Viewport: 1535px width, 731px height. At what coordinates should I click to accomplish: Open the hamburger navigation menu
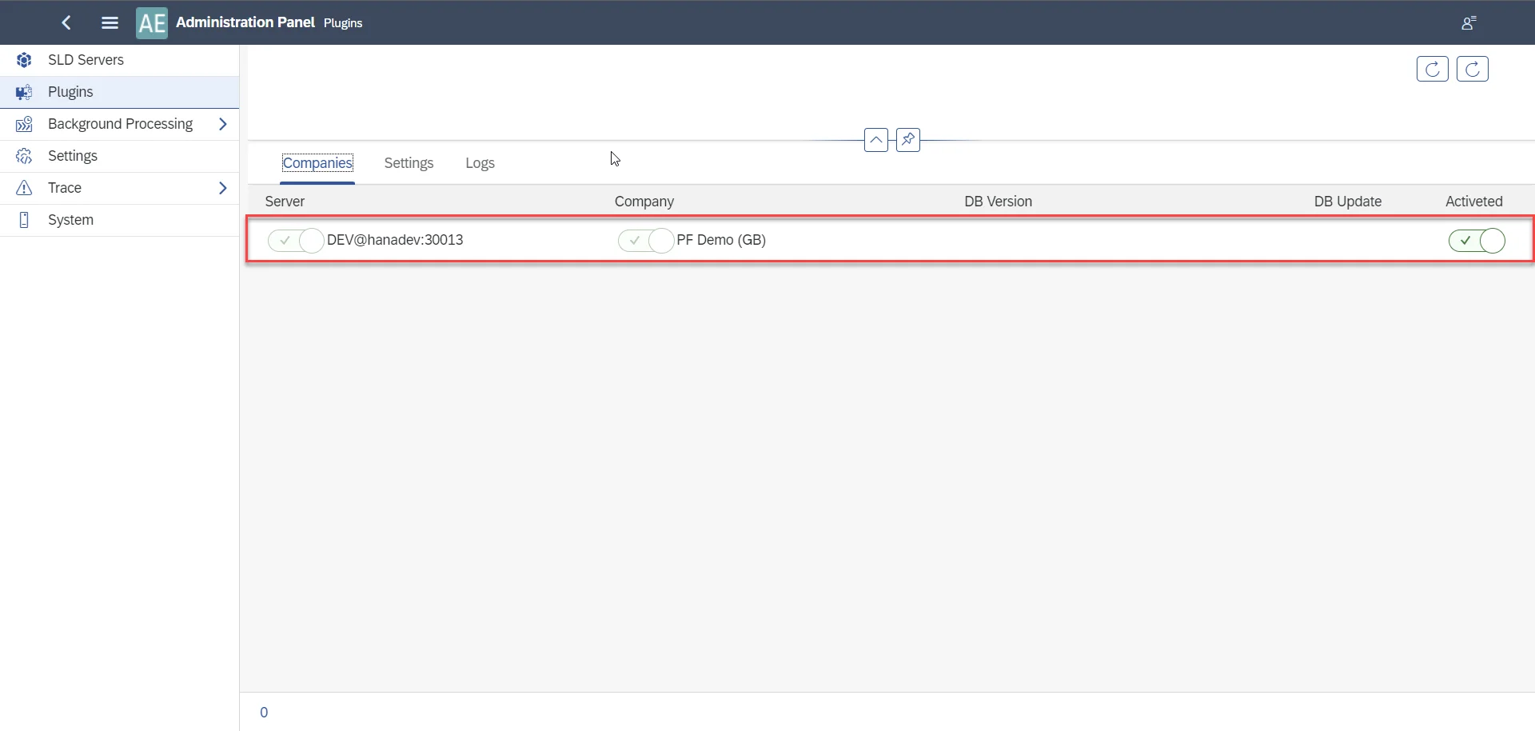coord(110,23)
